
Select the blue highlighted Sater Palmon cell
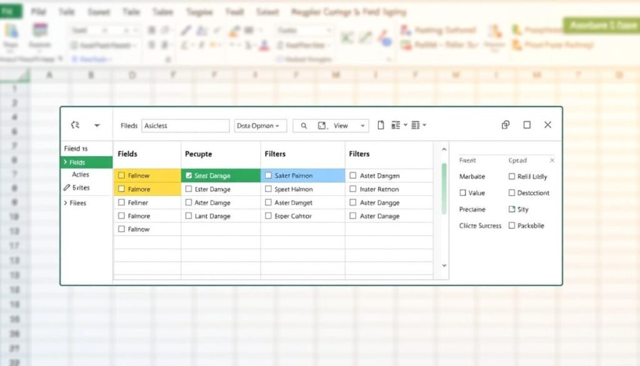[x=303, y=176]
